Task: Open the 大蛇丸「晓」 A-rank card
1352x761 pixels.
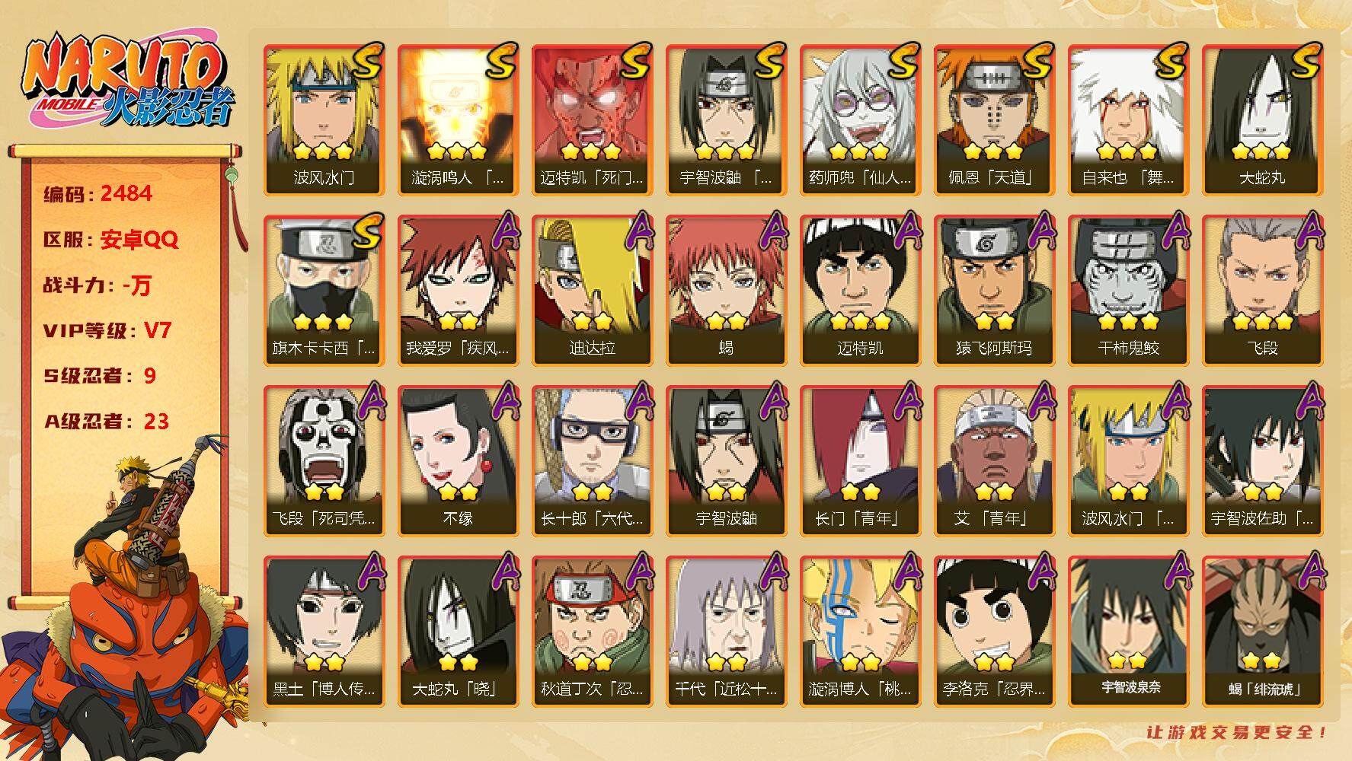Action: 459,632
